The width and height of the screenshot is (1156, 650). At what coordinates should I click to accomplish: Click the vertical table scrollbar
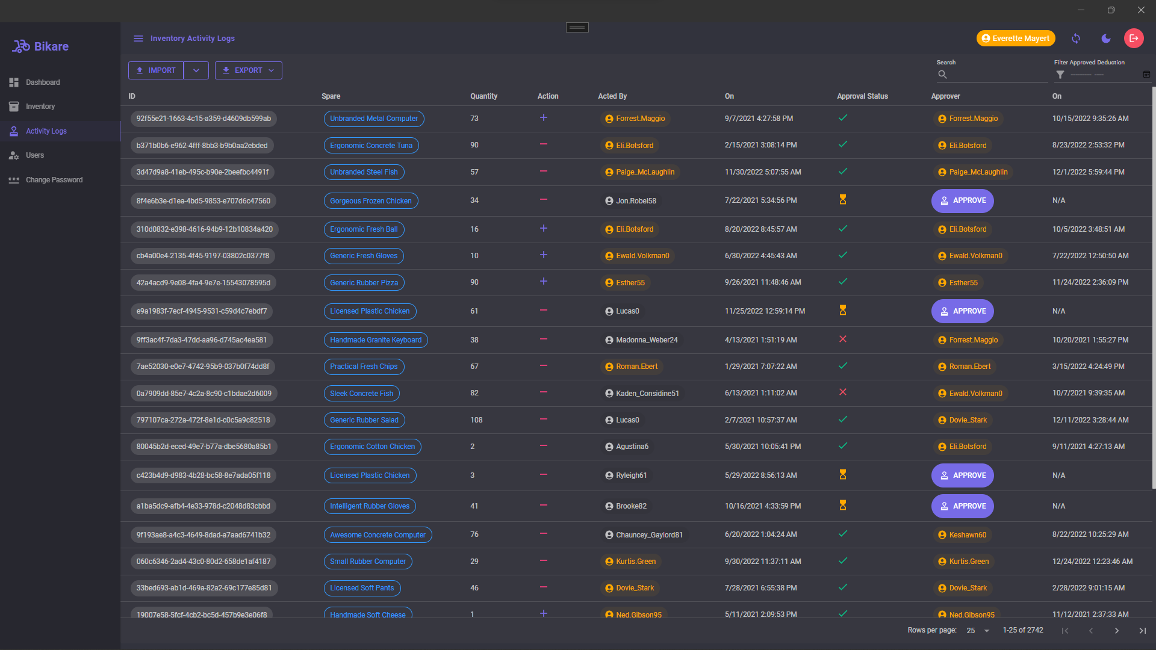pyautogui.click(x=1153, y=289)
